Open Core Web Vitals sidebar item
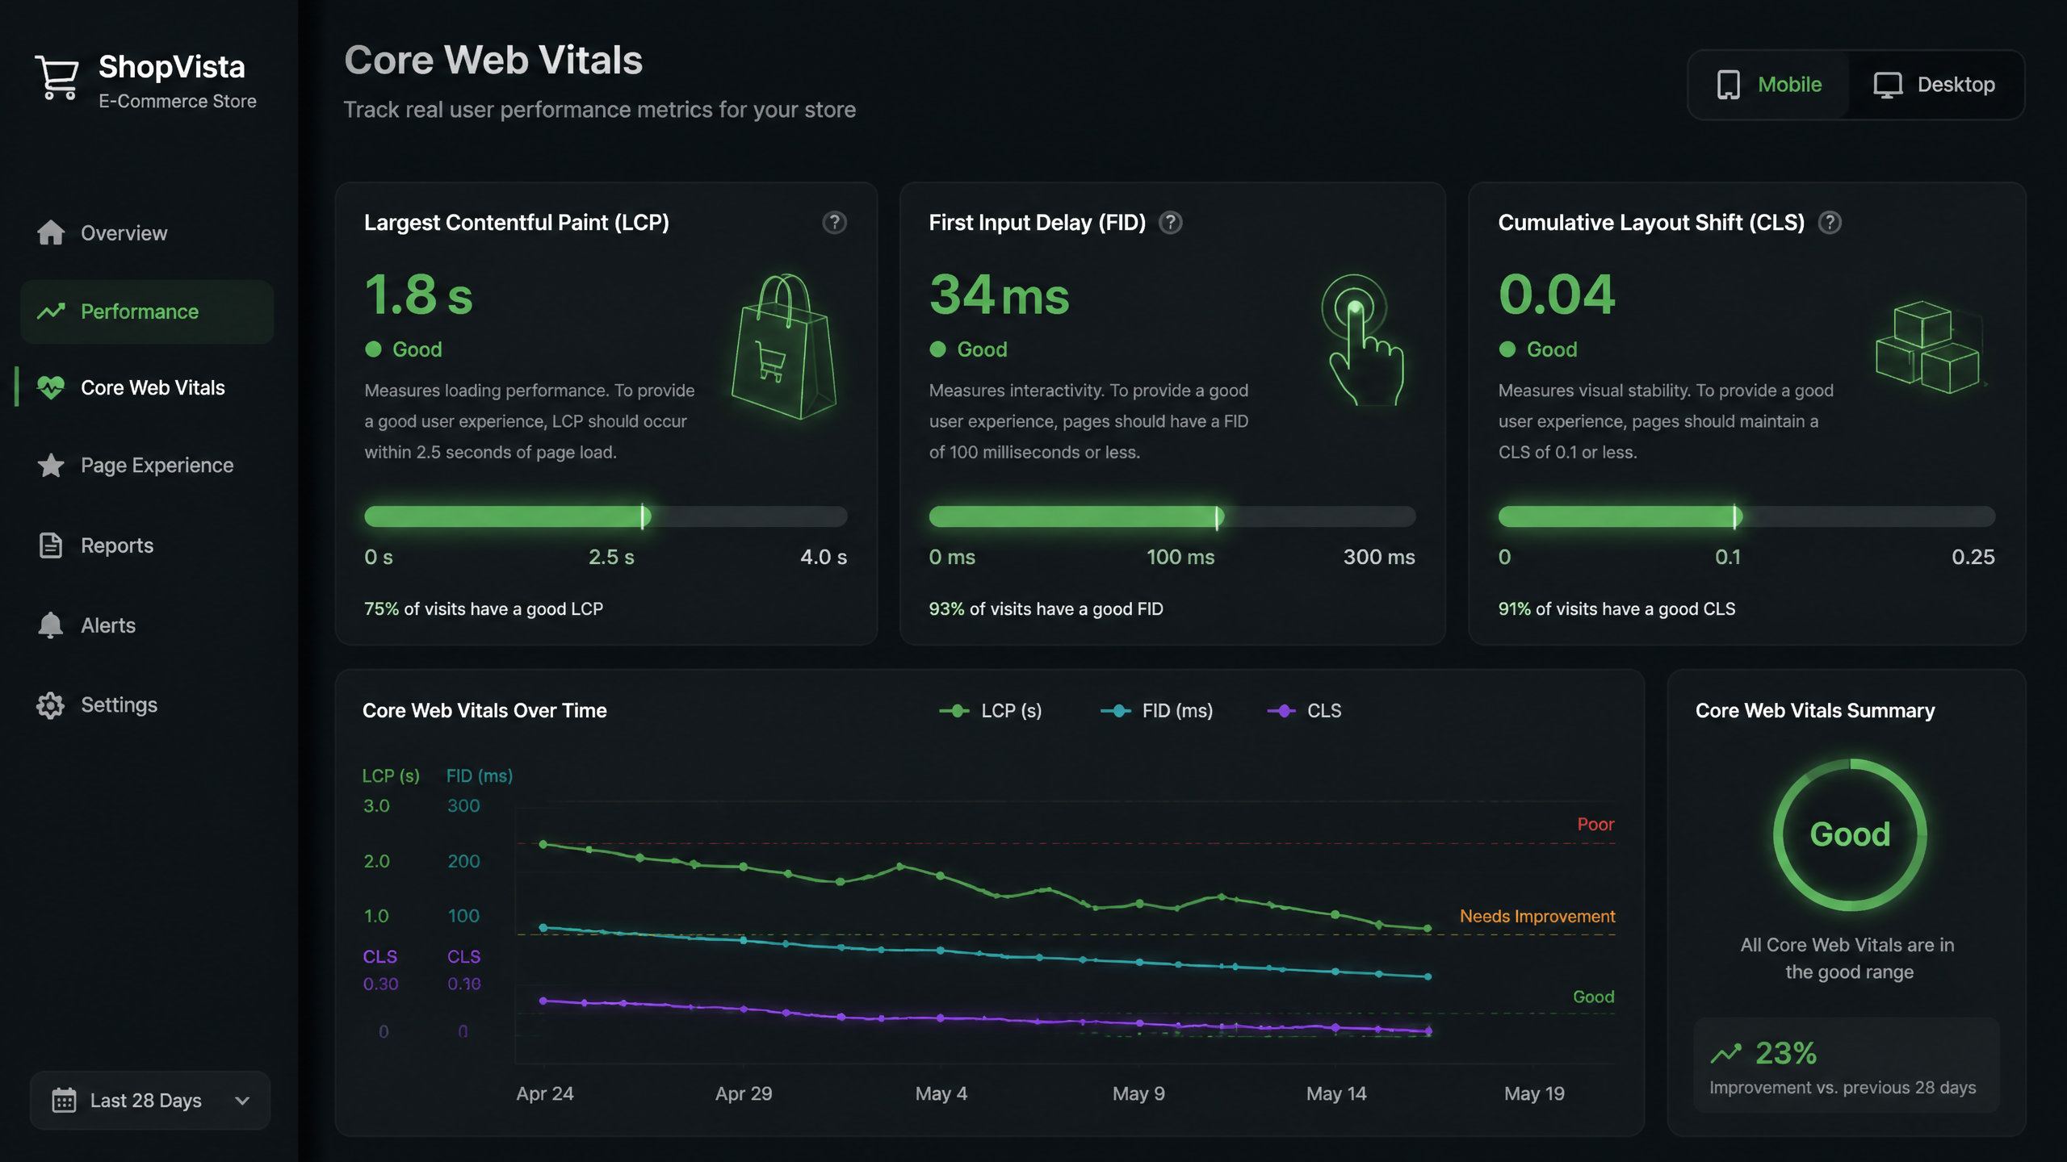This screenshot has height=1162, width=2067. click(x=147, y=388)
